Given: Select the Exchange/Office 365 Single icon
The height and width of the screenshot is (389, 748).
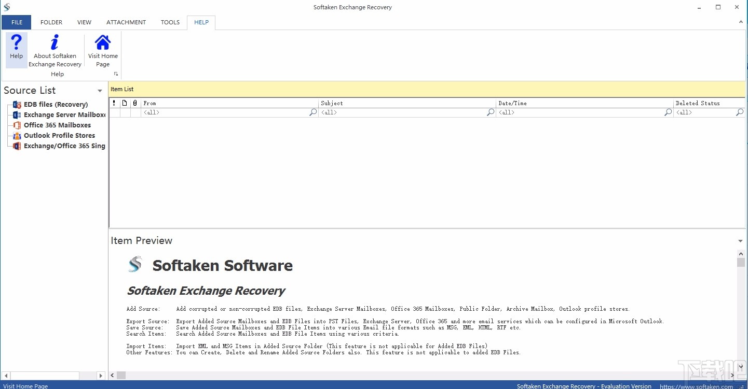Looking at the screenshot, I should 16,146.
